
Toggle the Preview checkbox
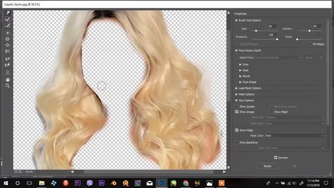[x=276, y=158]
